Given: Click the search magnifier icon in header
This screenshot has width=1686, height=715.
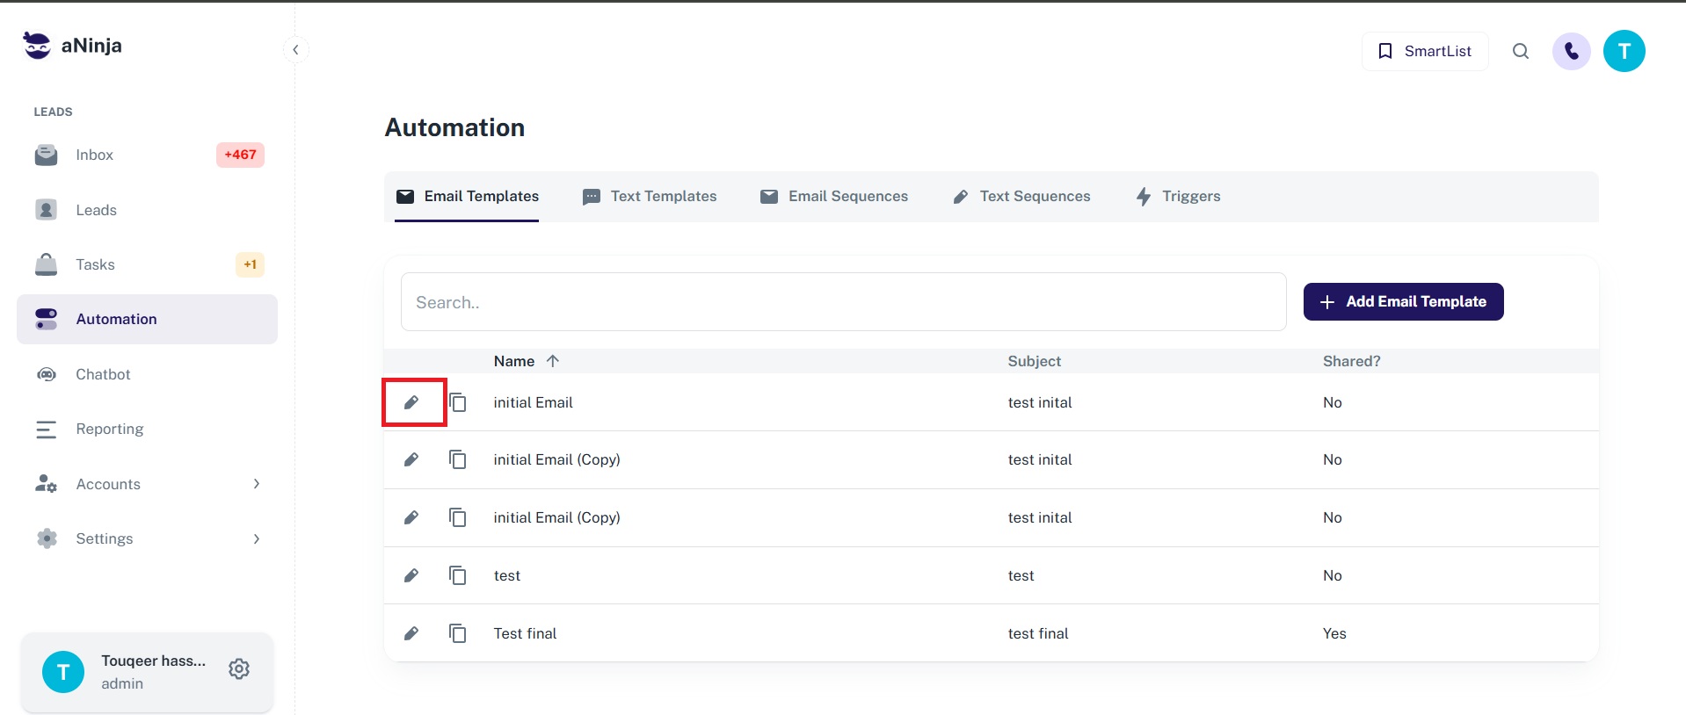Looking at the screenshot, I should click(1520, 52).
